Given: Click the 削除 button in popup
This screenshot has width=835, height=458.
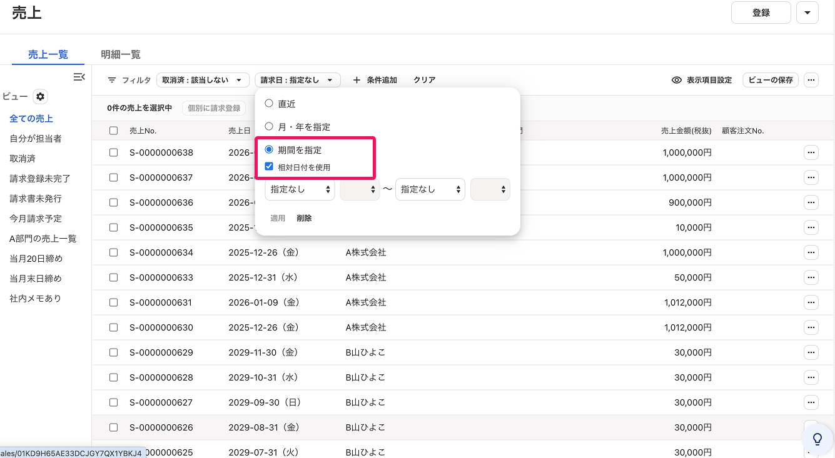Looking at the screenshot, I should tap(304, 218).
